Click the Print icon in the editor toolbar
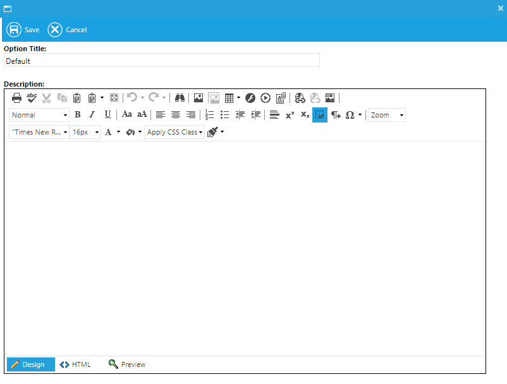 pyautogui.click(x=16, y=98)
